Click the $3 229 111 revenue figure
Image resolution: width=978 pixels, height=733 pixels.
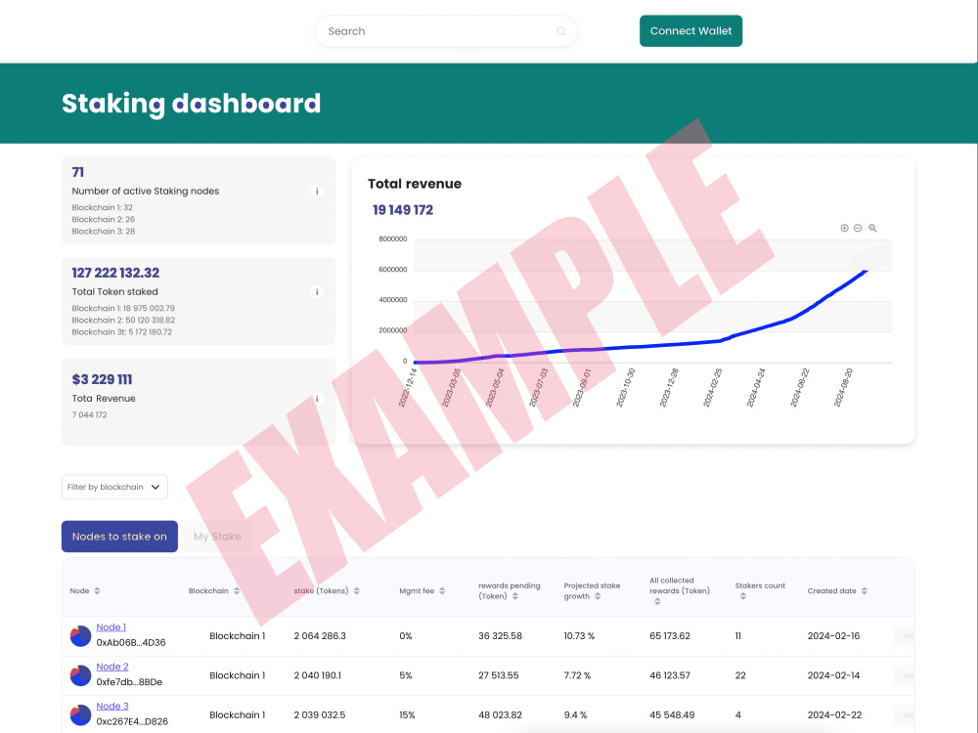(x=103, y=379)
